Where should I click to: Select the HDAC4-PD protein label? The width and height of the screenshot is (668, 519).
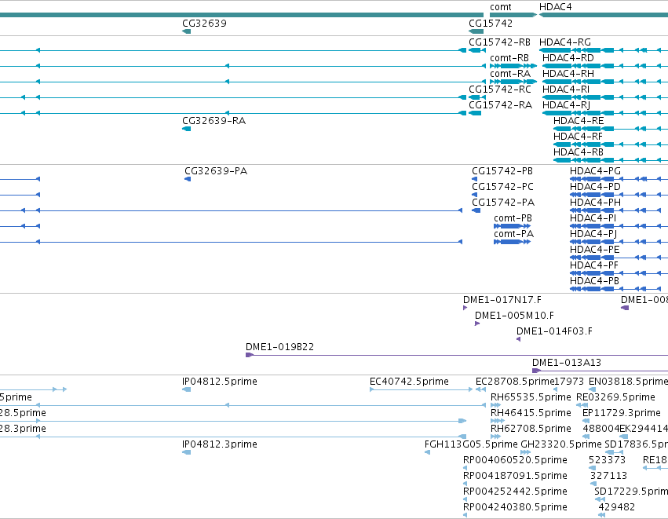595,187
